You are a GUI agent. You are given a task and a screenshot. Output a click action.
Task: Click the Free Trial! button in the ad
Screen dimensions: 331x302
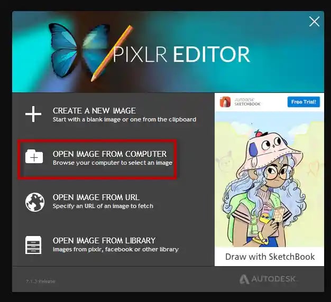click(x=304, y=102)
